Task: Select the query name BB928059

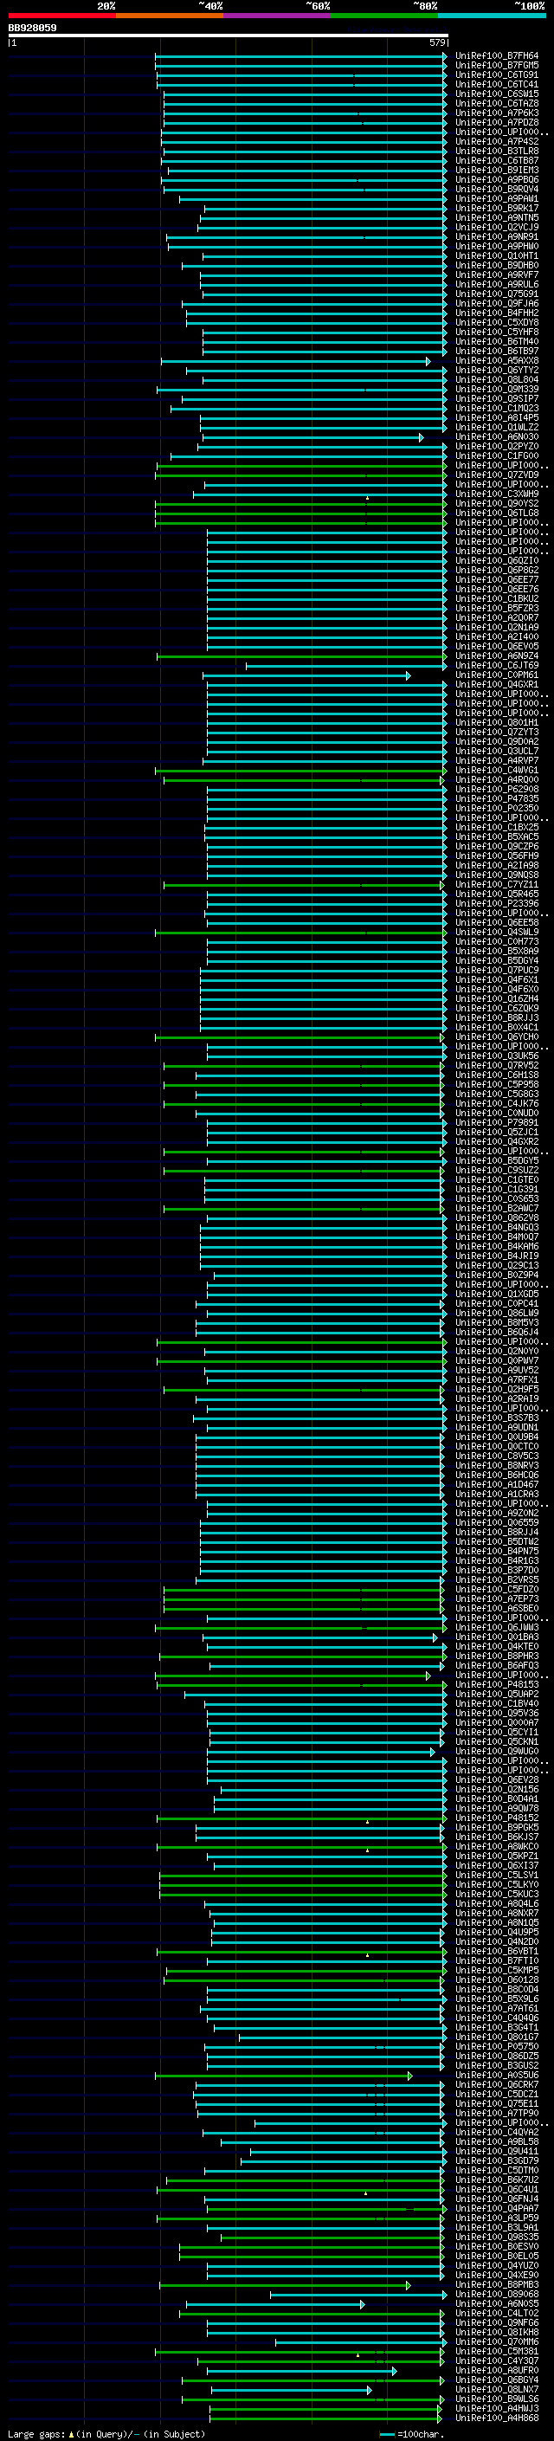Action: tap(32, 28)
